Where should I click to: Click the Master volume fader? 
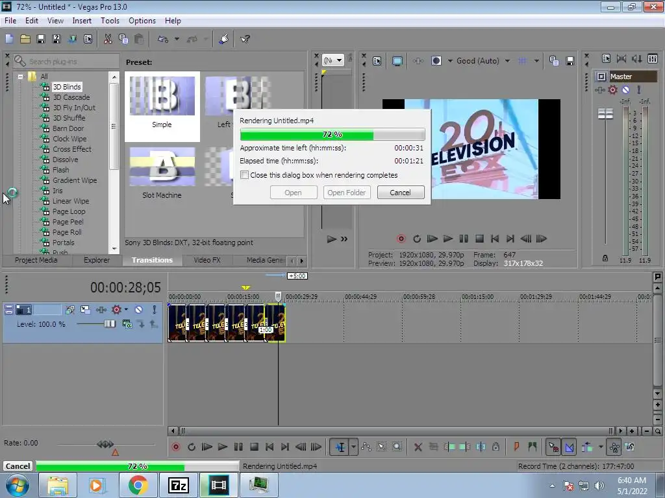click(605, 113)
